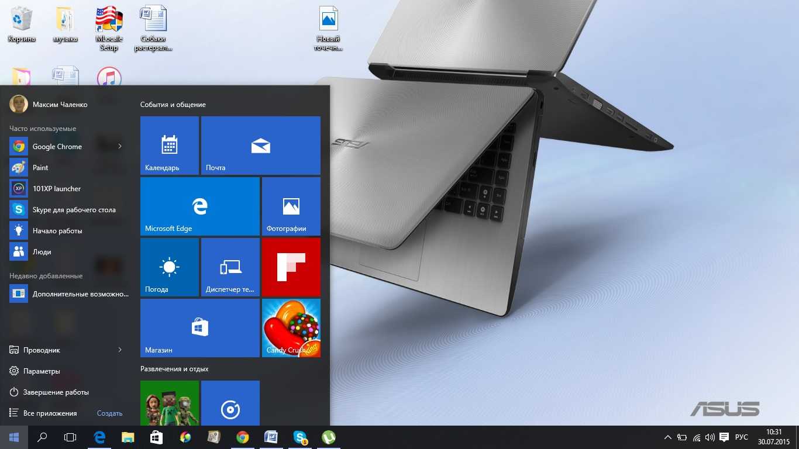This screenshot has width=799, height=449.
Task: Open Windows Search
Action: click(41, 437)
